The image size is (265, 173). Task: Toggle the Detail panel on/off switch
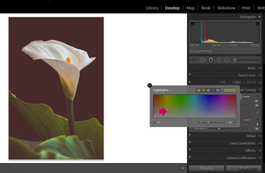tap(190, 135)
